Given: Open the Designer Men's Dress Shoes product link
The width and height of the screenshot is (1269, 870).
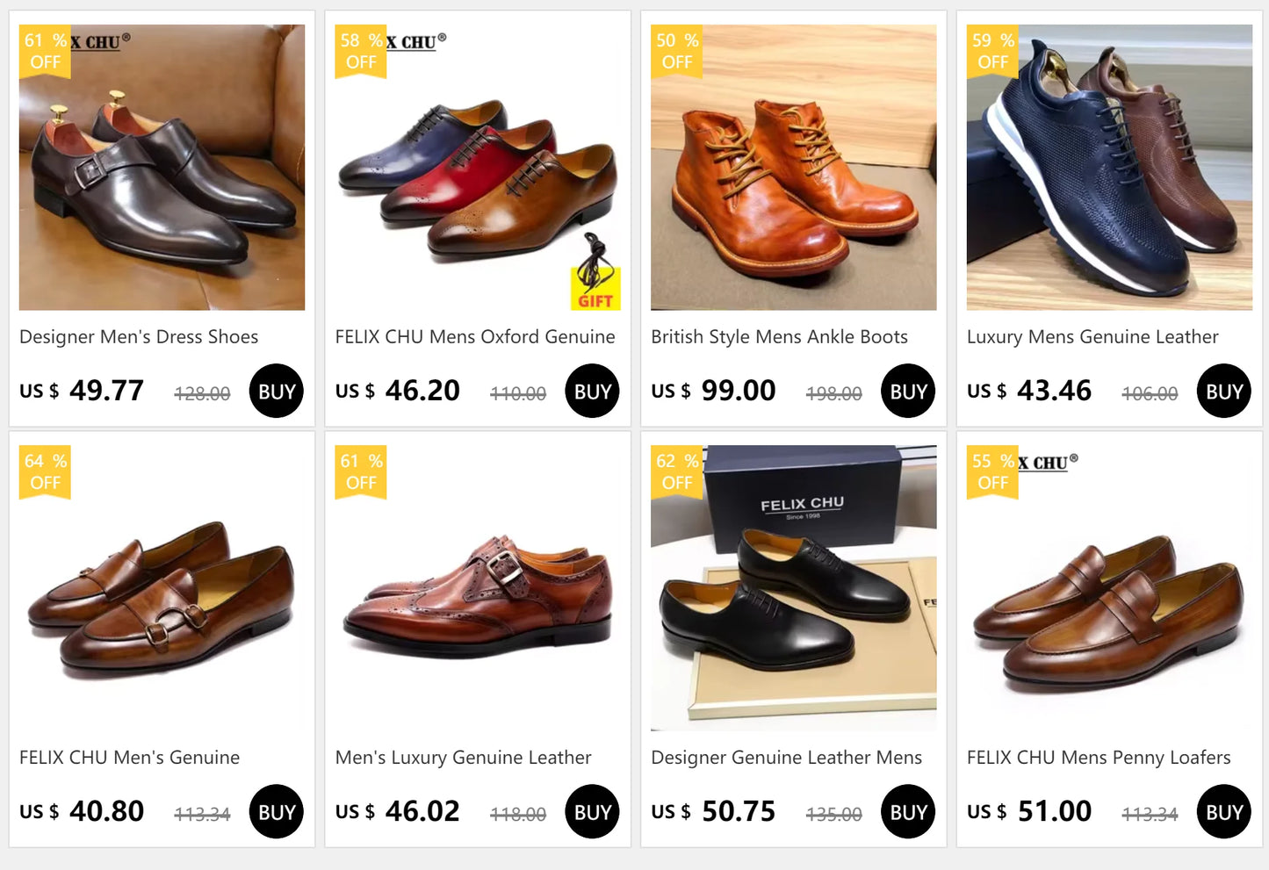Looking at the screenshot, I should coord(138,337).
